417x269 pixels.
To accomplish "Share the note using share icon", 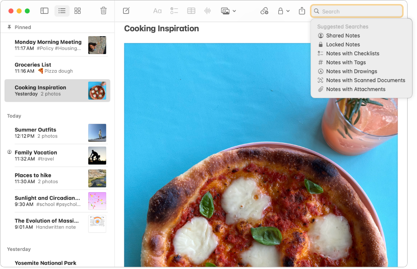I will click(302, 11).
